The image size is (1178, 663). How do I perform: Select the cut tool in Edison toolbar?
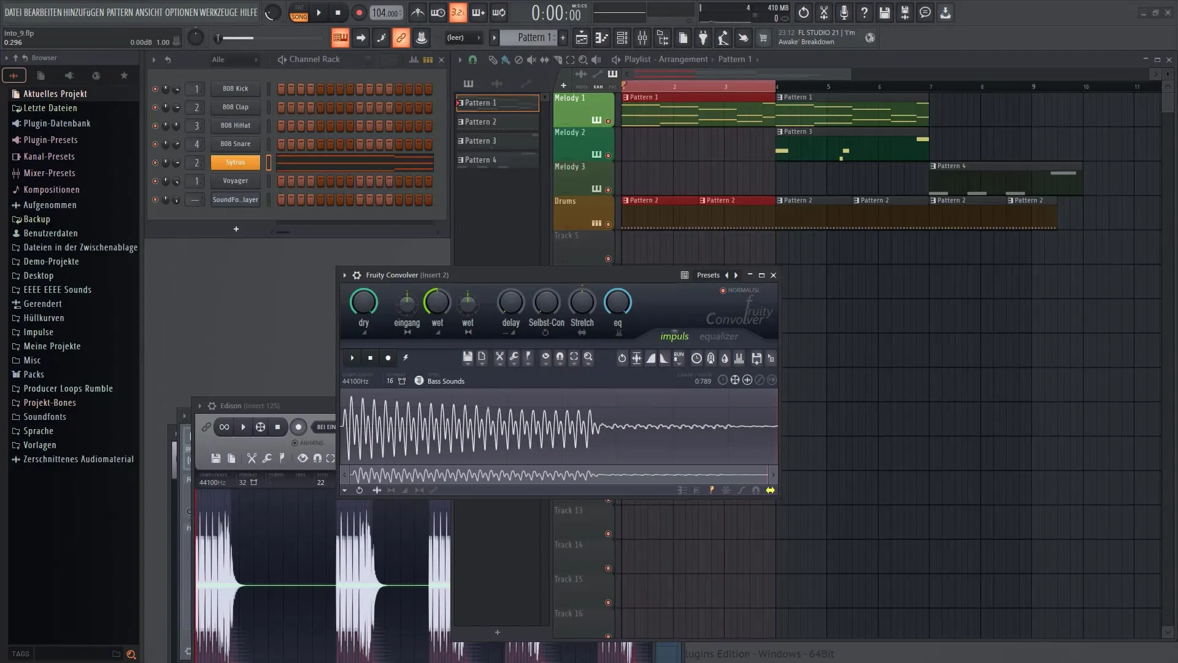coord(252,458)
